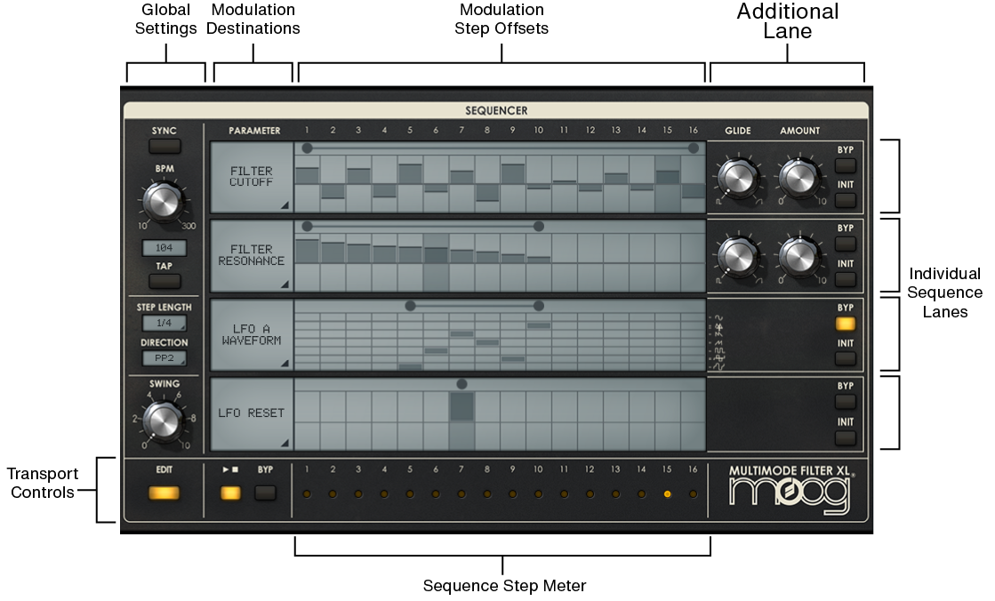Click the BPM value field showing 104
Image resolution: width=995 pixels, height=601 pixels.
click(164, 247)
